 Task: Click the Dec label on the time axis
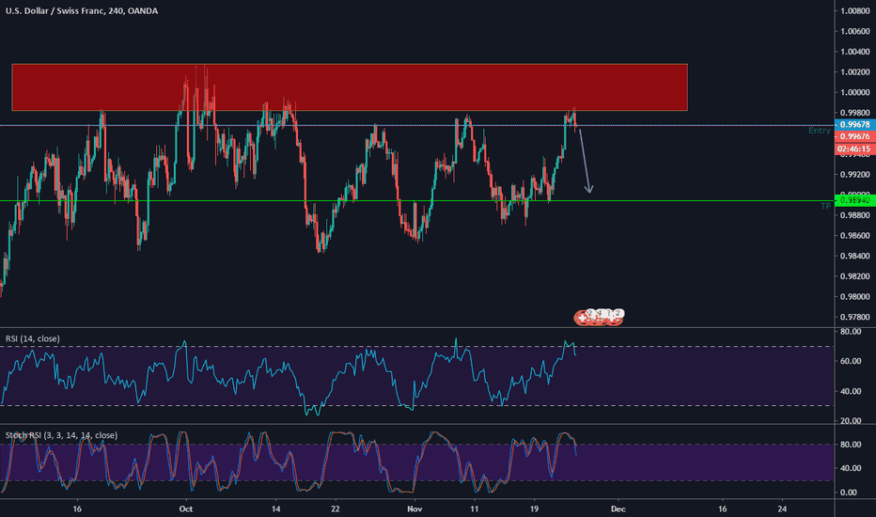(618, 509)
